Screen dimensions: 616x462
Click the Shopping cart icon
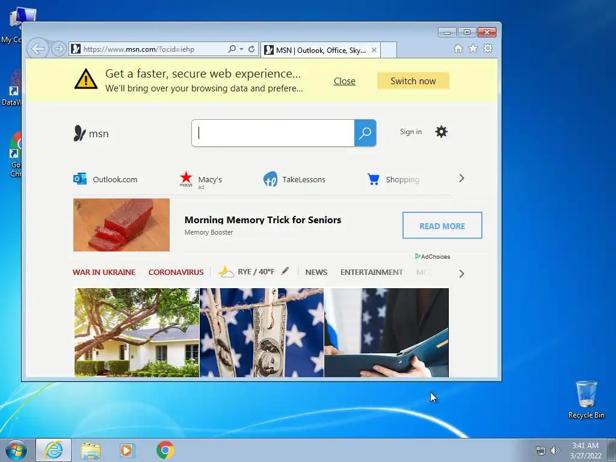373,179
